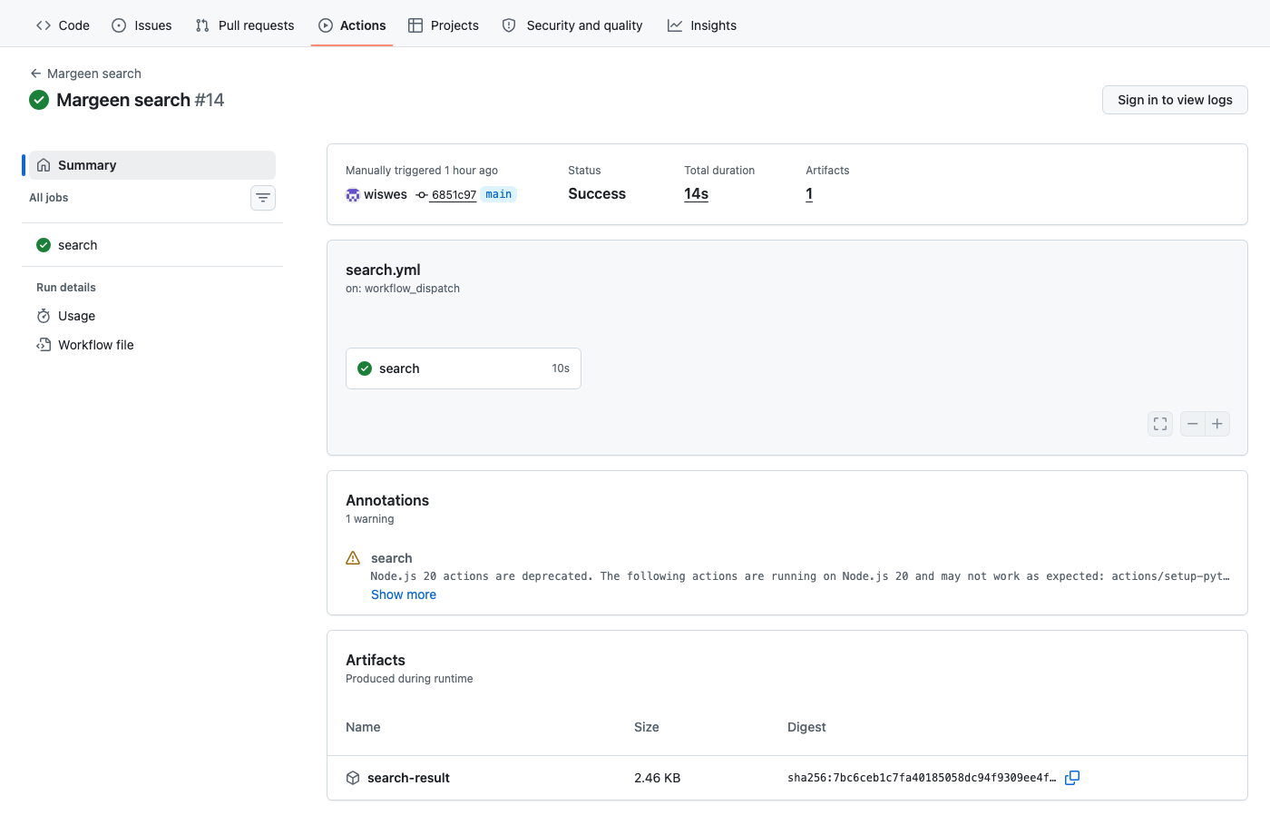This screenshot has height=835, width=1270.
Task: Click the artifacts count 1 link
Action: [x=809, y=193]
